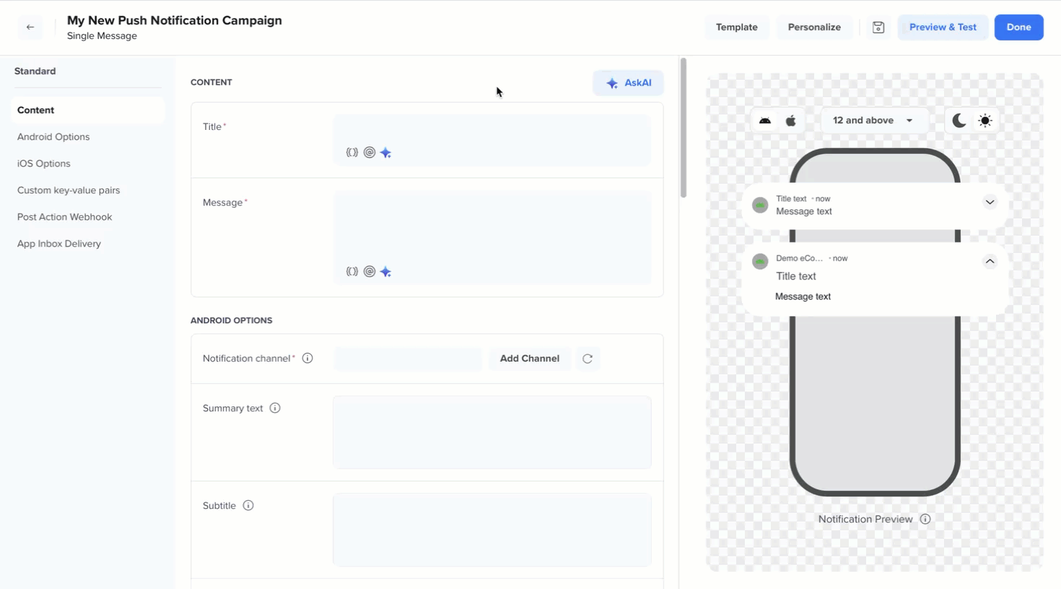
Task: Show info for Notification channel
Action: tap(307, 358)
